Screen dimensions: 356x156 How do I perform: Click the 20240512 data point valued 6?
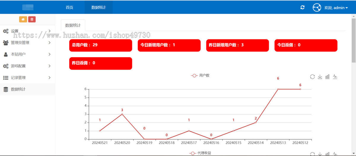coord(300,89)
